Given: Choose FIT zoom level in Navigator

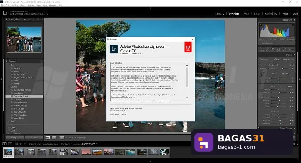Looking at the screenshot, I should pos(25,19).
